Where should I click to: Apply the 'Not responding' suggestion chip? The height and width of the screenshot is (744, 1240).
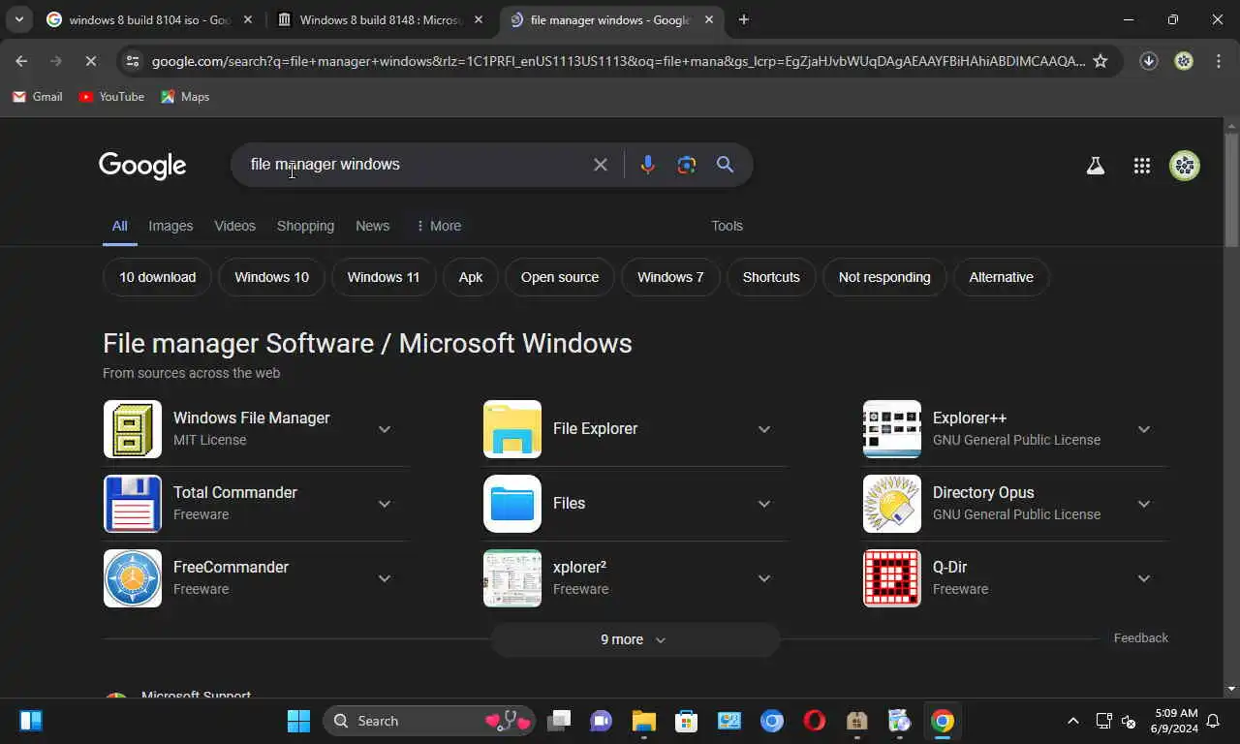884,277
